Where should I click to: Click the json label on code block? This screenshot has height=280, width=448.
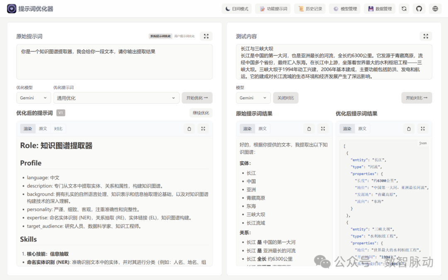pos(423,143)
